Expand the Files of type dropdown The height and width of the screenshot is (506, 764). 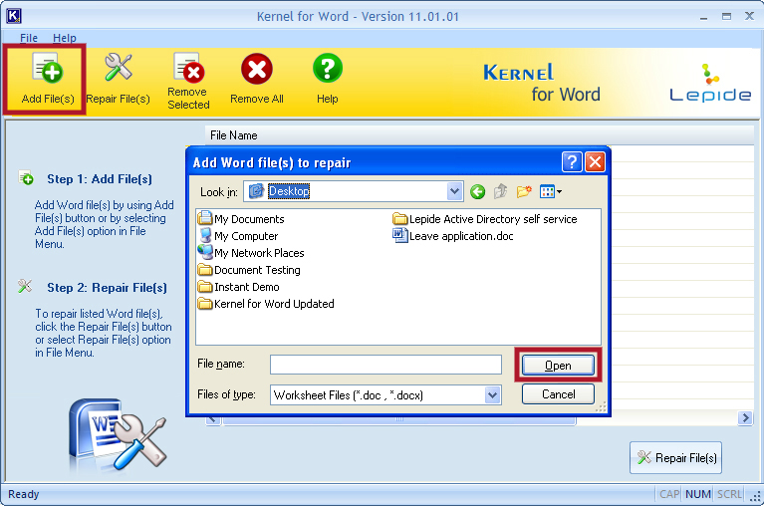coord(493,395)
